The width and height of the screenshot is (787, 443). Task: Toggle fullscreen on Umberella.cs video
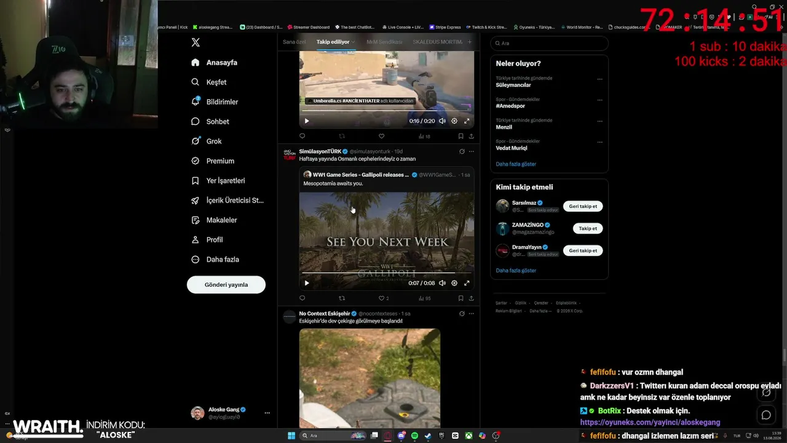point(467,121)
